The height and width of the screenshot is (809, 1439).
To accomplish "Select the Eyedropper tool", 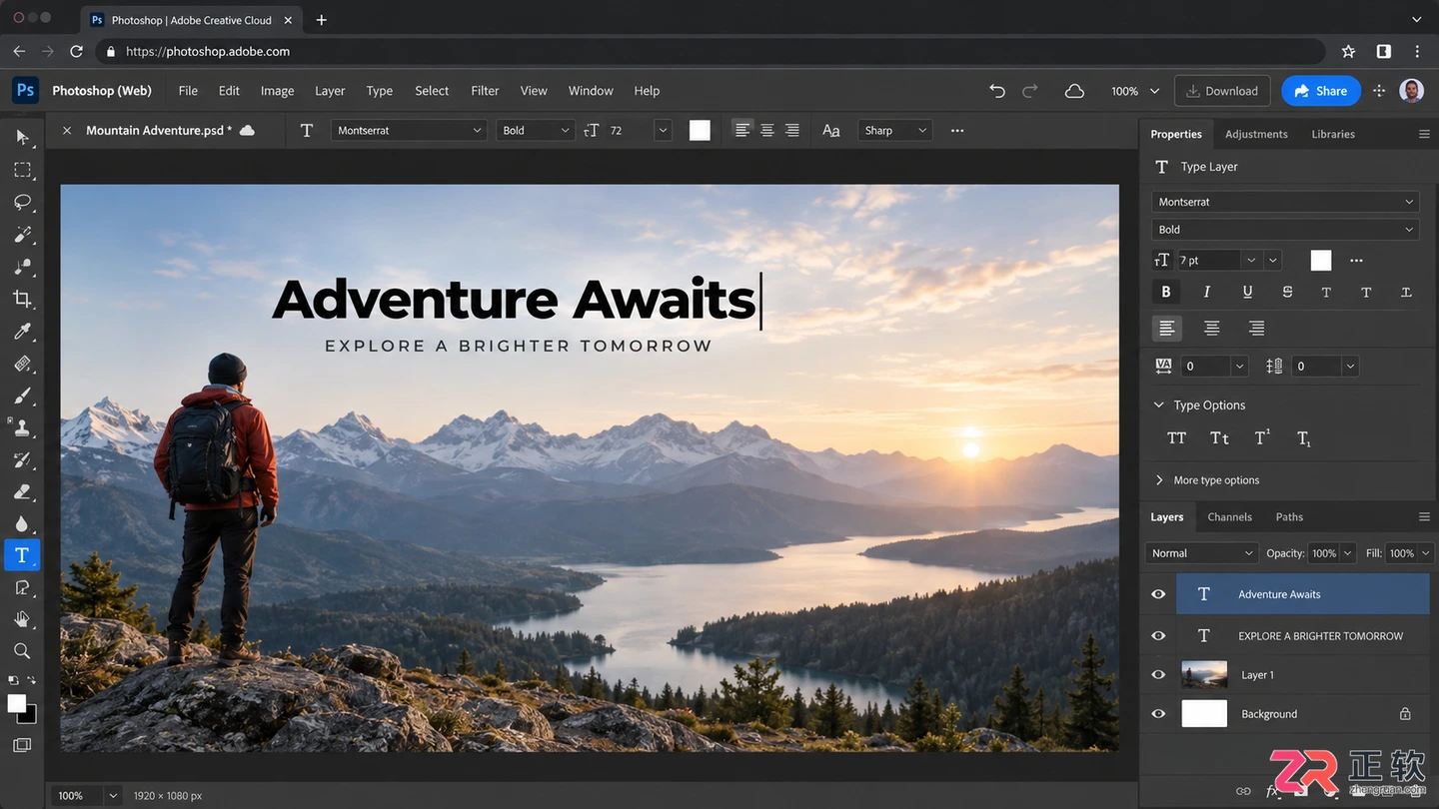I will tap(22, 331).
